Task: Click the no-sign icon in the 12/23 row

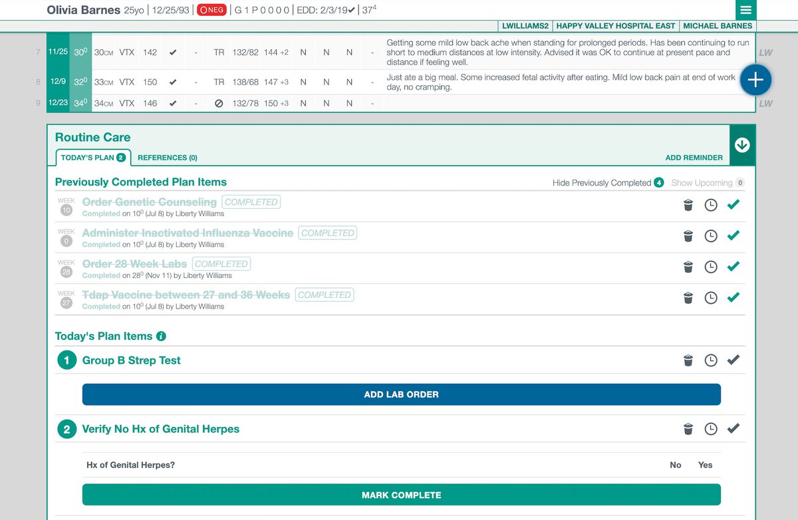Action: click(x=219, y=104)
